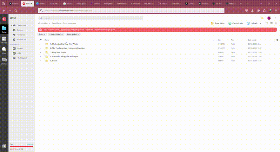Click the notifications bell icon
The height and width of the screenshot is (152, 280).
coord(262,18)
